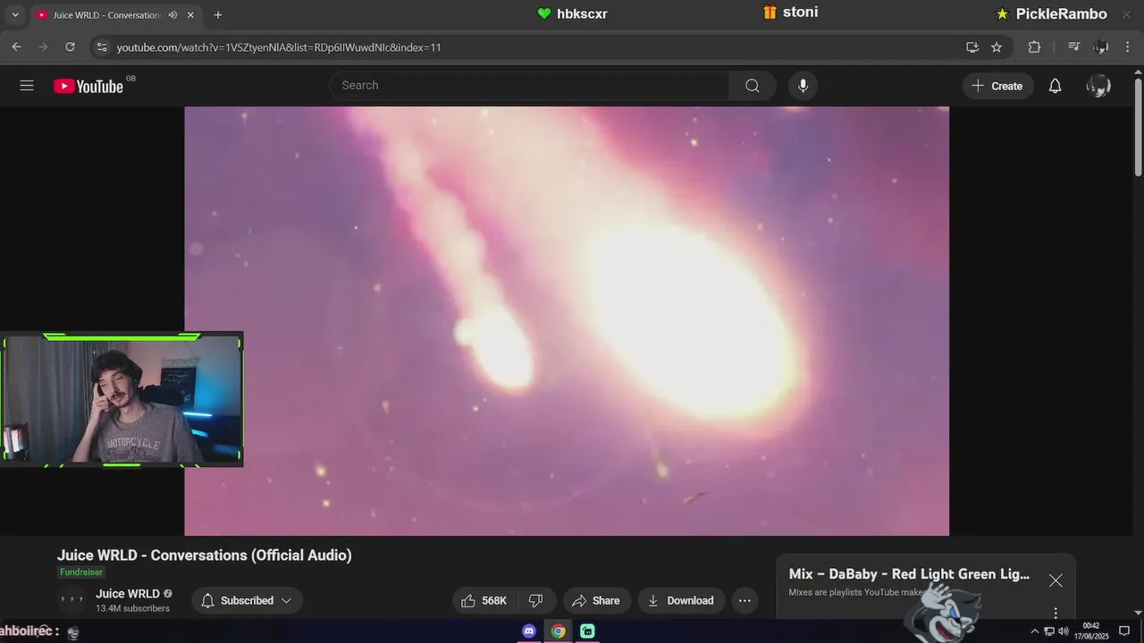This screenshot has width=1144, height=643.
Task: Open YouTube notifications bell
Action: pyautogui.click(x=1055, y=86)
